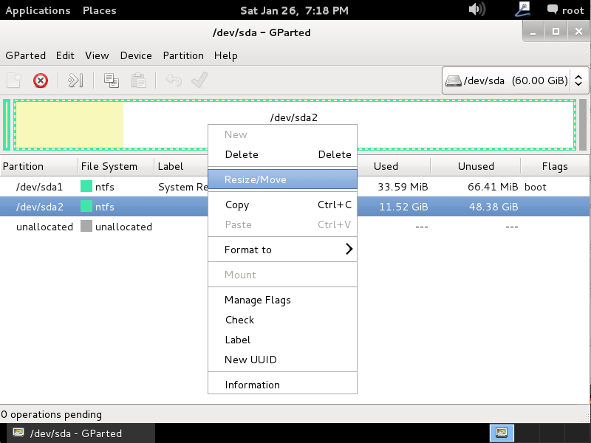Open the Applications menu in top panel
The width and height of the screenshot is (591, 443).
pyautogui.click(x=38, y=10)
